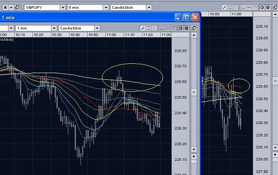Select the trend line drawing tool in 1 min window
278x175 pixels.
pyautogui.click(x=143, y=28)
